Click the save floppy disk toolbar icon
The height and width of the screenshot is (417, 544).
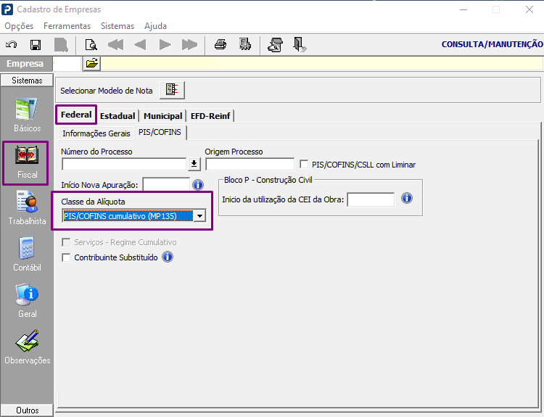click(36, 45)
